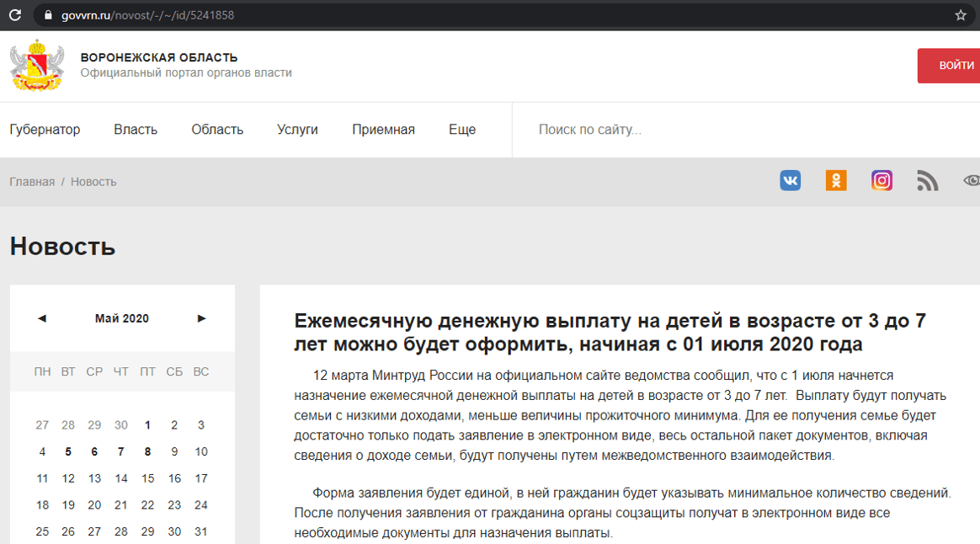Click calendar date 12
Viewport: 980px width, 544px height.
pos(68,478)
